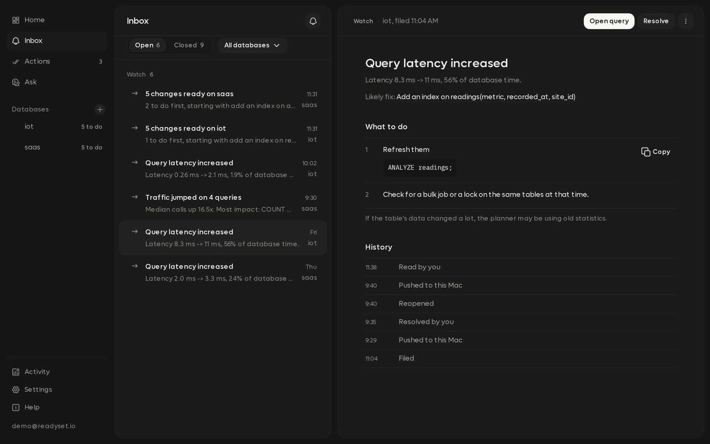The height and width of the screenshot is (444, 710).
Task: Click 'Check for a bulk job' step text
Action: 486,195
